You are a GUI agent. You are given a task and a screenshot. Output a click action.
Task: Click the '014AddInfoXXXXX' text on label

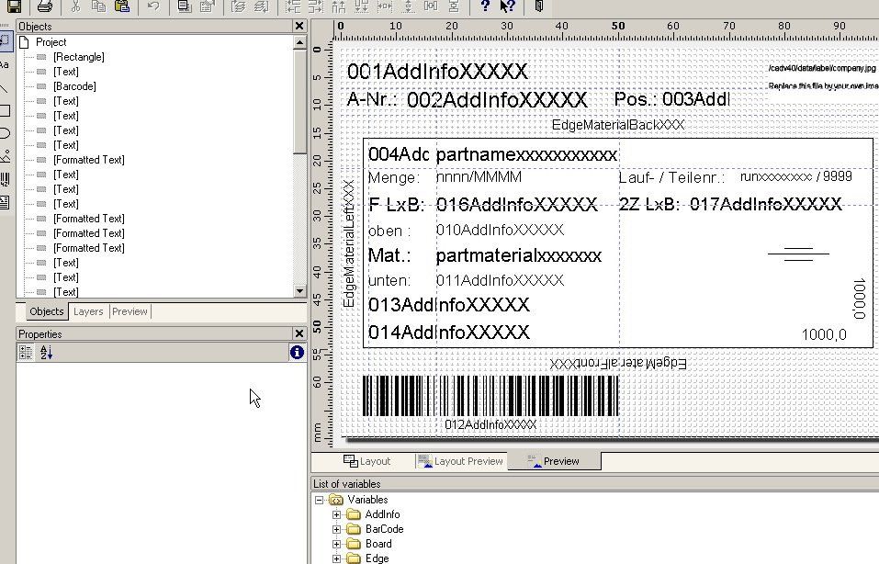[448, 332]
